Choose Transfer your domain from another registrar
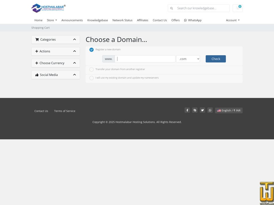This screenshot has height=205, width=274. pyautogui.click(x=91, y=69)
